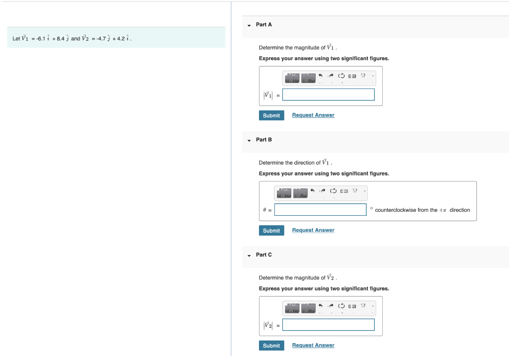Open the 'H He' templates button in Part B toolbar
Viewport: 509px width, 356px height.
pyautogui.click(x=284, y=193)
